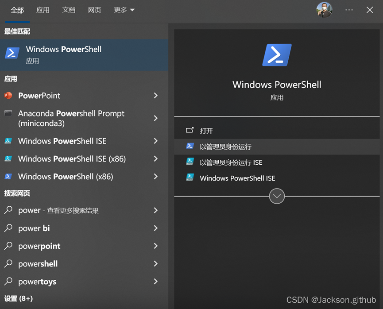Screen dimensions: 383x309
Task: Expand Anaconda Powershell Prompt chevron
Action: coord(155,118)
